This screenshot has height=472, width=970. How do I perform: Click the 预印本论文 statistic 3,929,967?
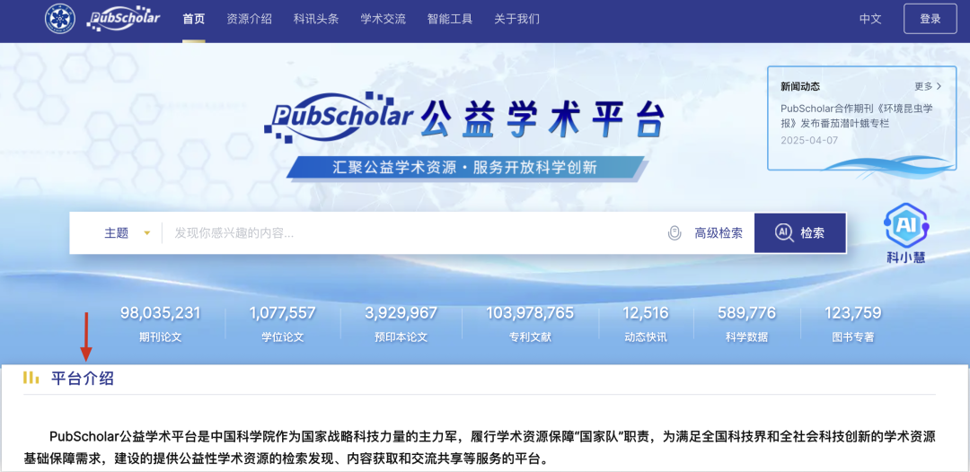pos(401,324)
